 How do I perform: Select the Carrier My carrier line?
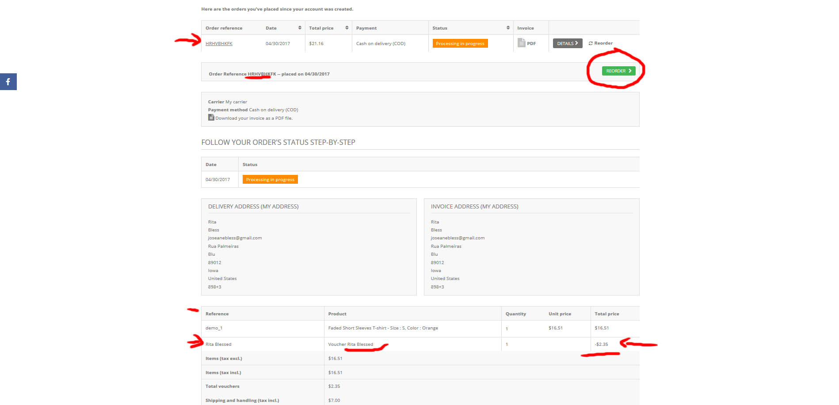point(228,102)
